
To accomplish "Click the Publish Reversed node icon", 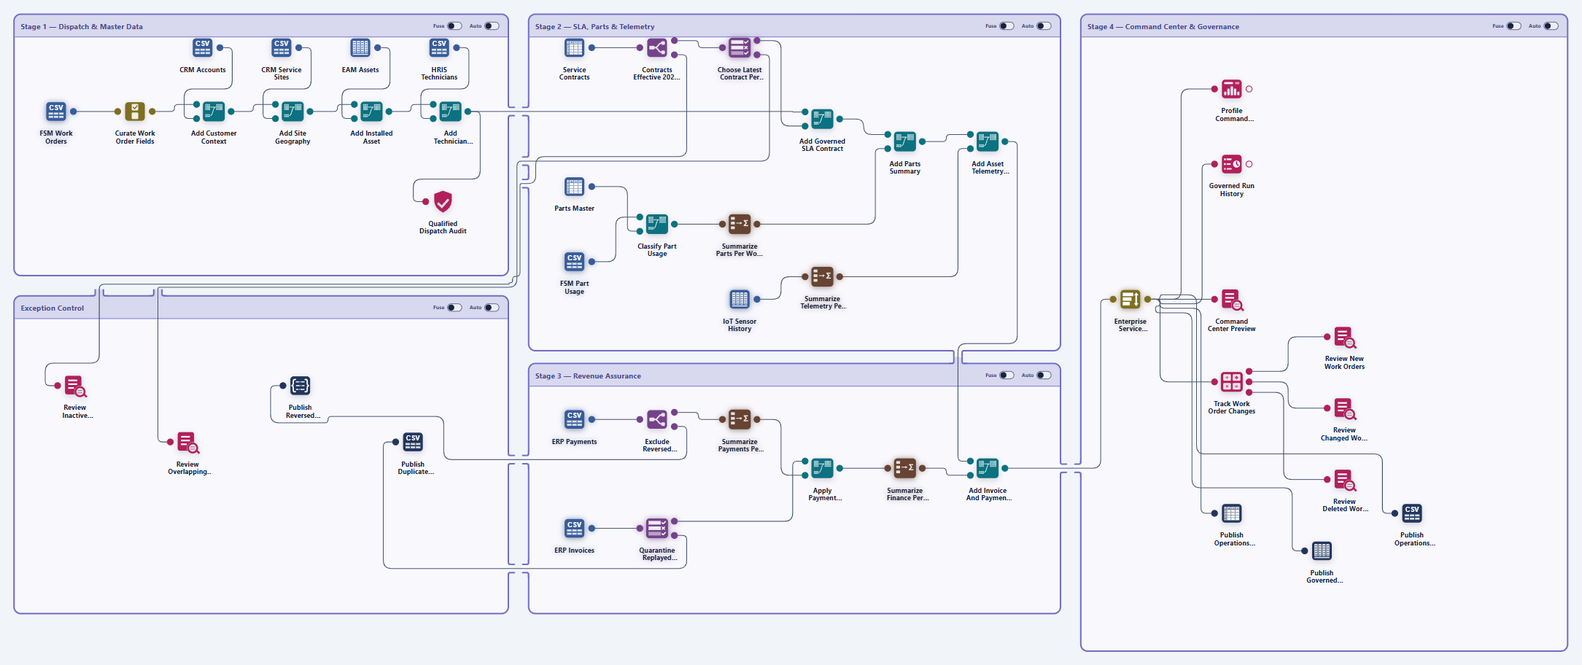I will (x=300, y=386).
